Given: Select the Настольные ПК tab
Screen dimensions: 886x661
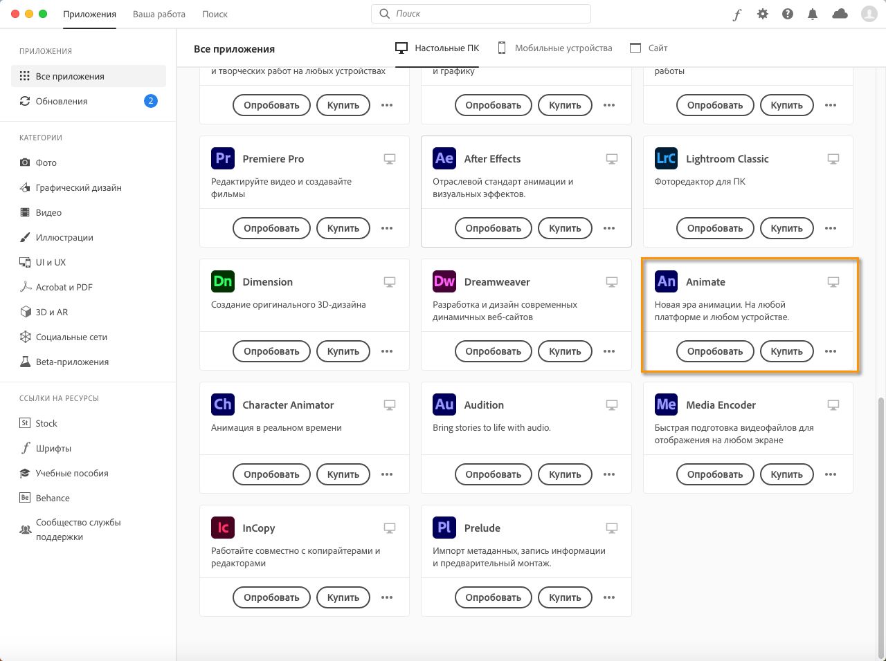Looking at the screenshot, I should click(437, 48).
